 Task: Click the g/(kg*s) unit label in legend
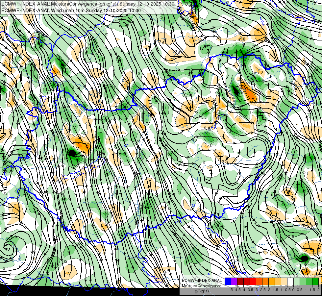pos(202,291)
